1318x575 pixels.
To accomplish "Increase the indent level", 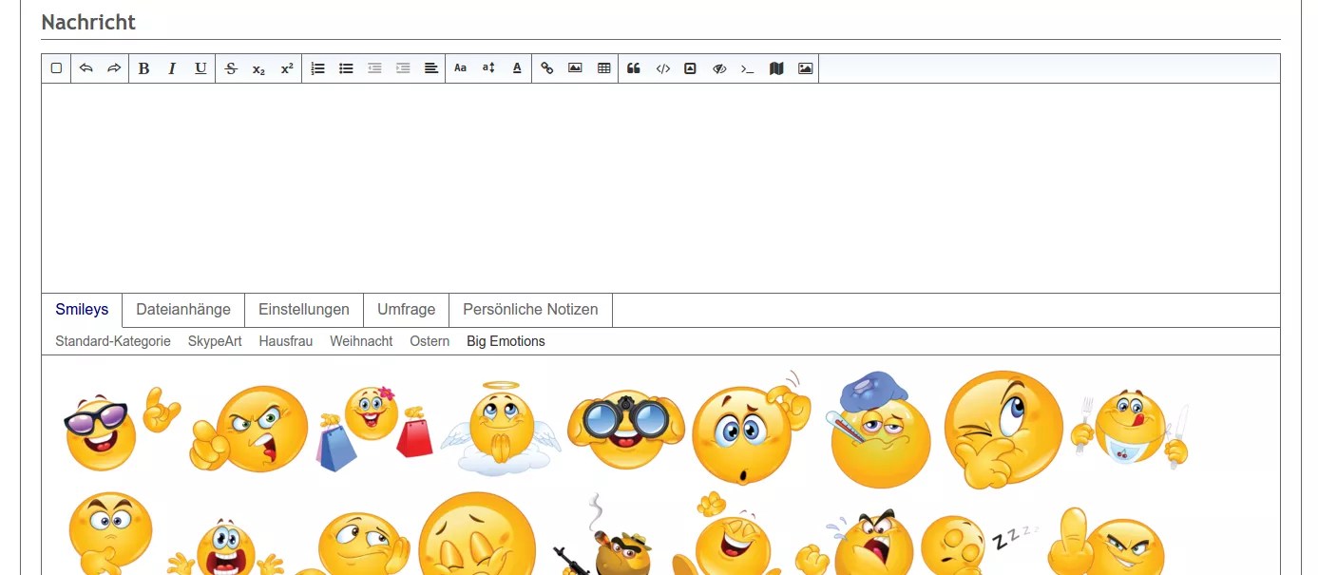I will pyautogui.click(x=403, y=68).
